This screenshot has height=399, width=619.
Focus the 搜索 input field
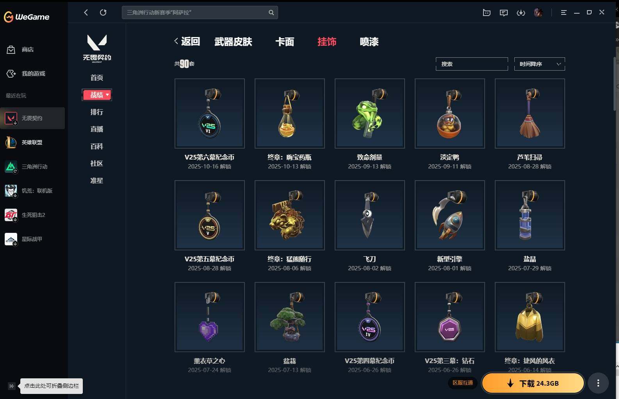coord(472,64)
